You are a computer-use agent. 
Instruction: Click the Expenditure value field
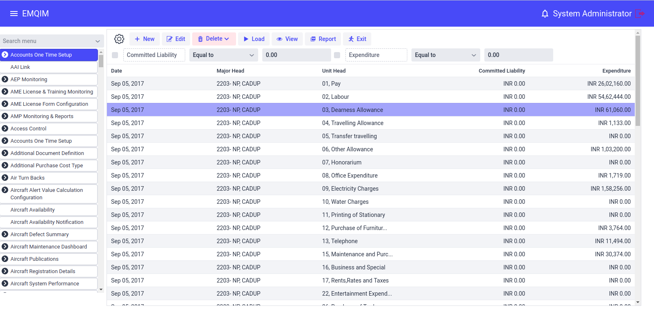[x=518, y=55]
